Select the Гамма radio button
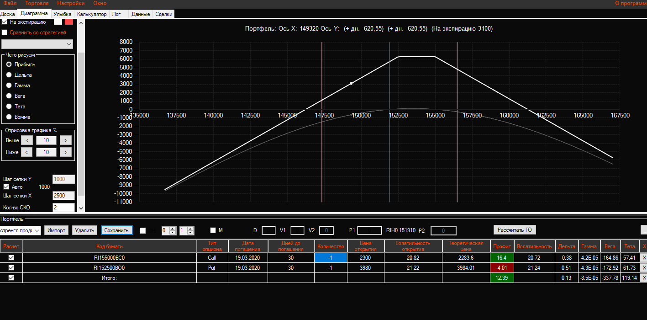This screenshot has width=647, height=320. (x=9, y=85)
